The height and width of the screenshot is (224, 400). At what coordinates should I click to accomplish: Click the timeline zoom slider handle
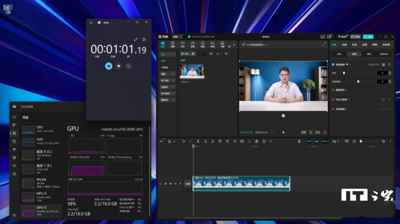click(x=361, y=141)
